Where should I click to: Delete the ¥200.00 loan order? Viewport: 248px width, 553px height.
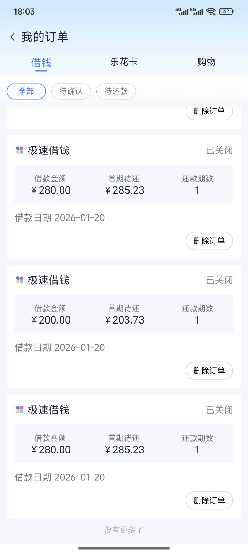click(209, 371)
